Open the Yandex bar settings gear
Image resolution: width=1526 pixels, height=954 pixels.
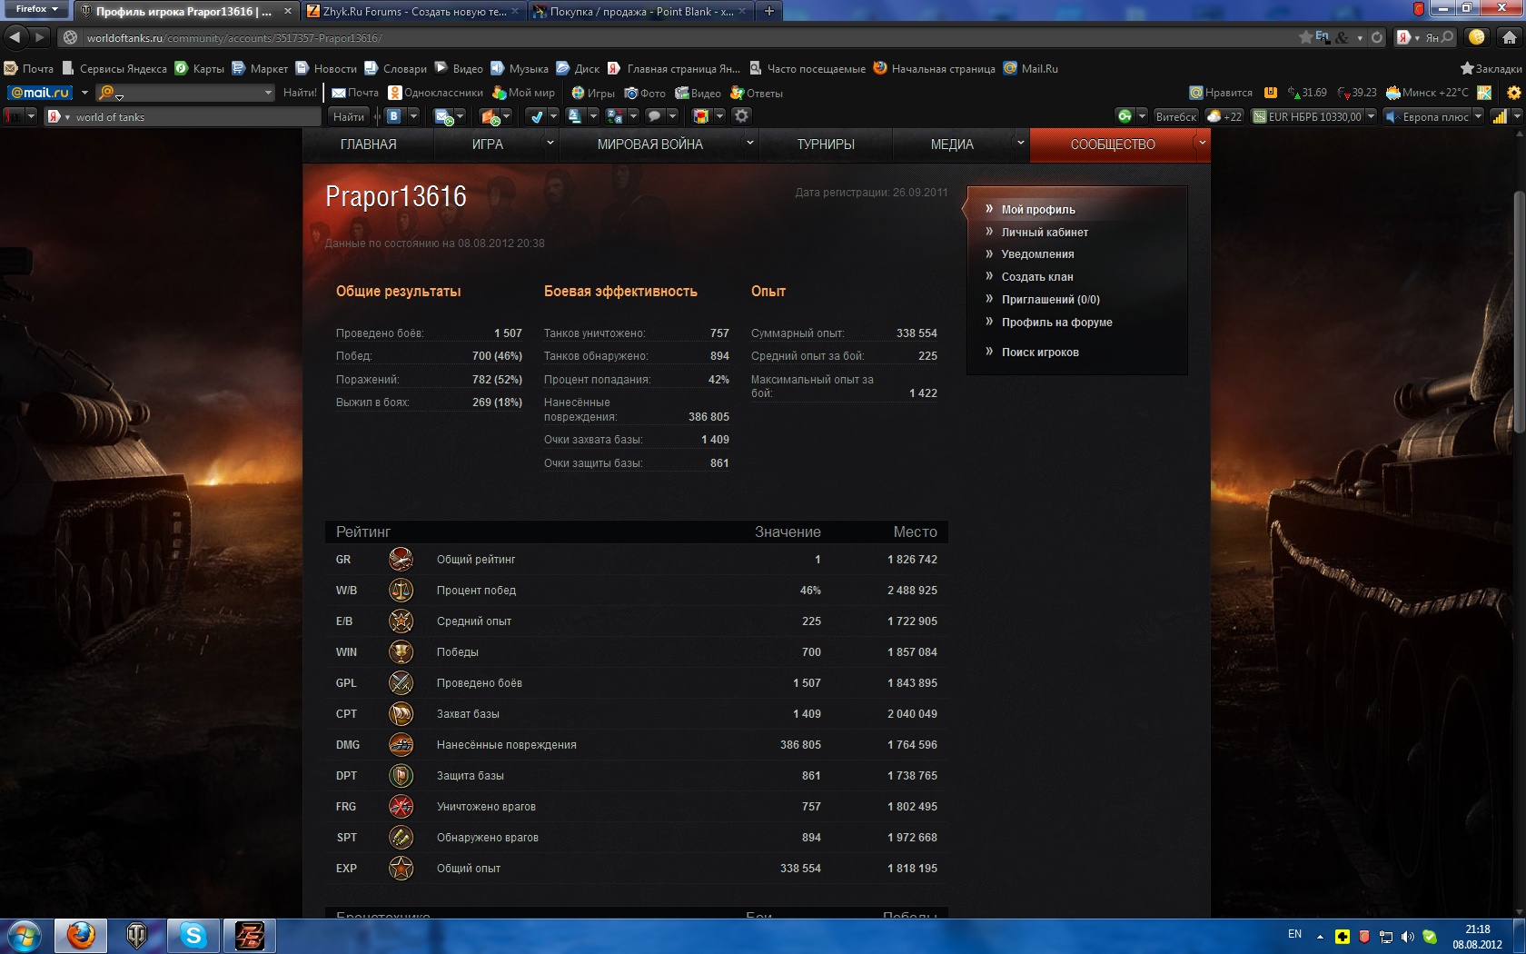(742, 116)
